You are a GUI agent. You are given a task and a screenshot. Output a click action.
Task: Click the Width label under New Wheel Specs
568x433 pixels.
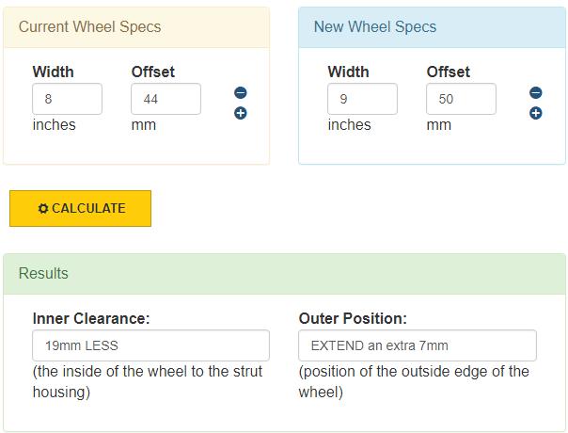pyautogui.click(x=349, y=72)
